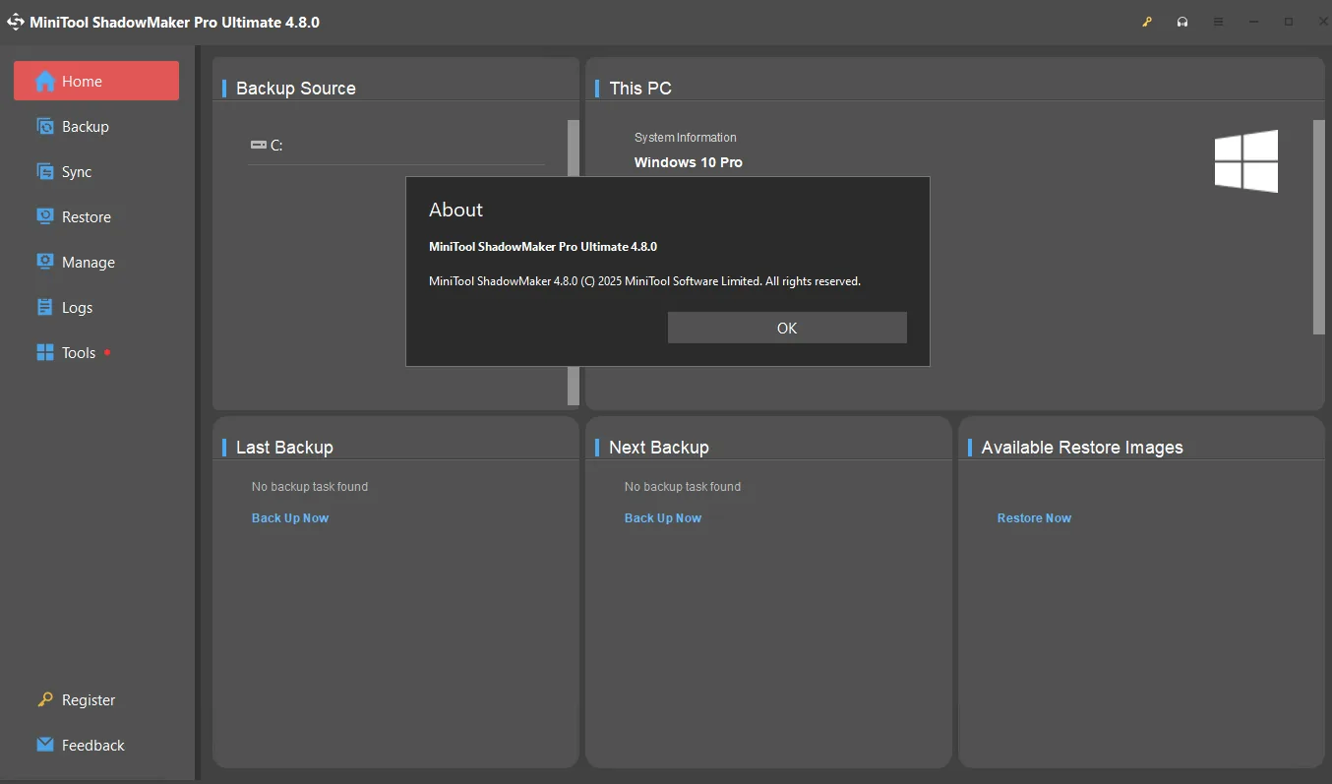The image size is (1332, 784).
Task: Open the Restore page
Action: click(x=96, y=216)
